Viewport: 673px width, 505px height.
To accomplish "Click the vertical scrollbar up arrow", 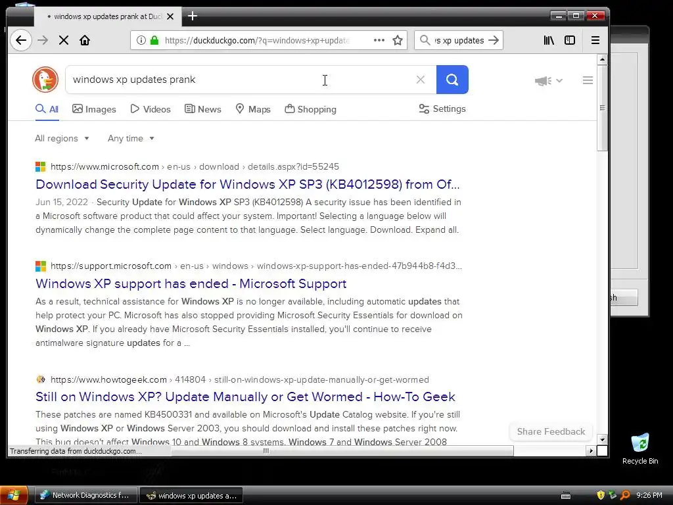I will pyautogui.click(x=602, y=59).
